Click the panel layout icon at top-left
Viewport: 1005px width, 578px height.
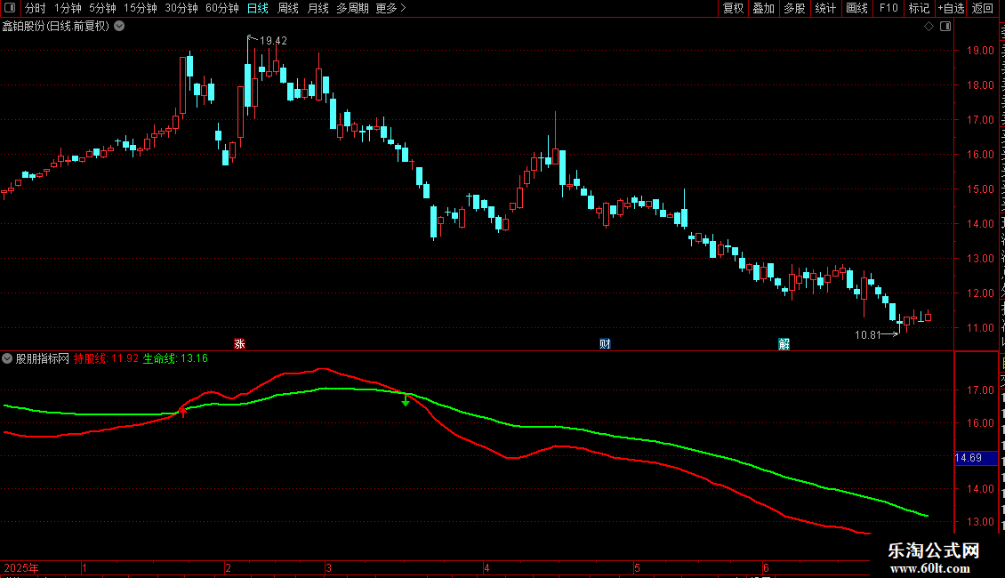coord(10,8)
